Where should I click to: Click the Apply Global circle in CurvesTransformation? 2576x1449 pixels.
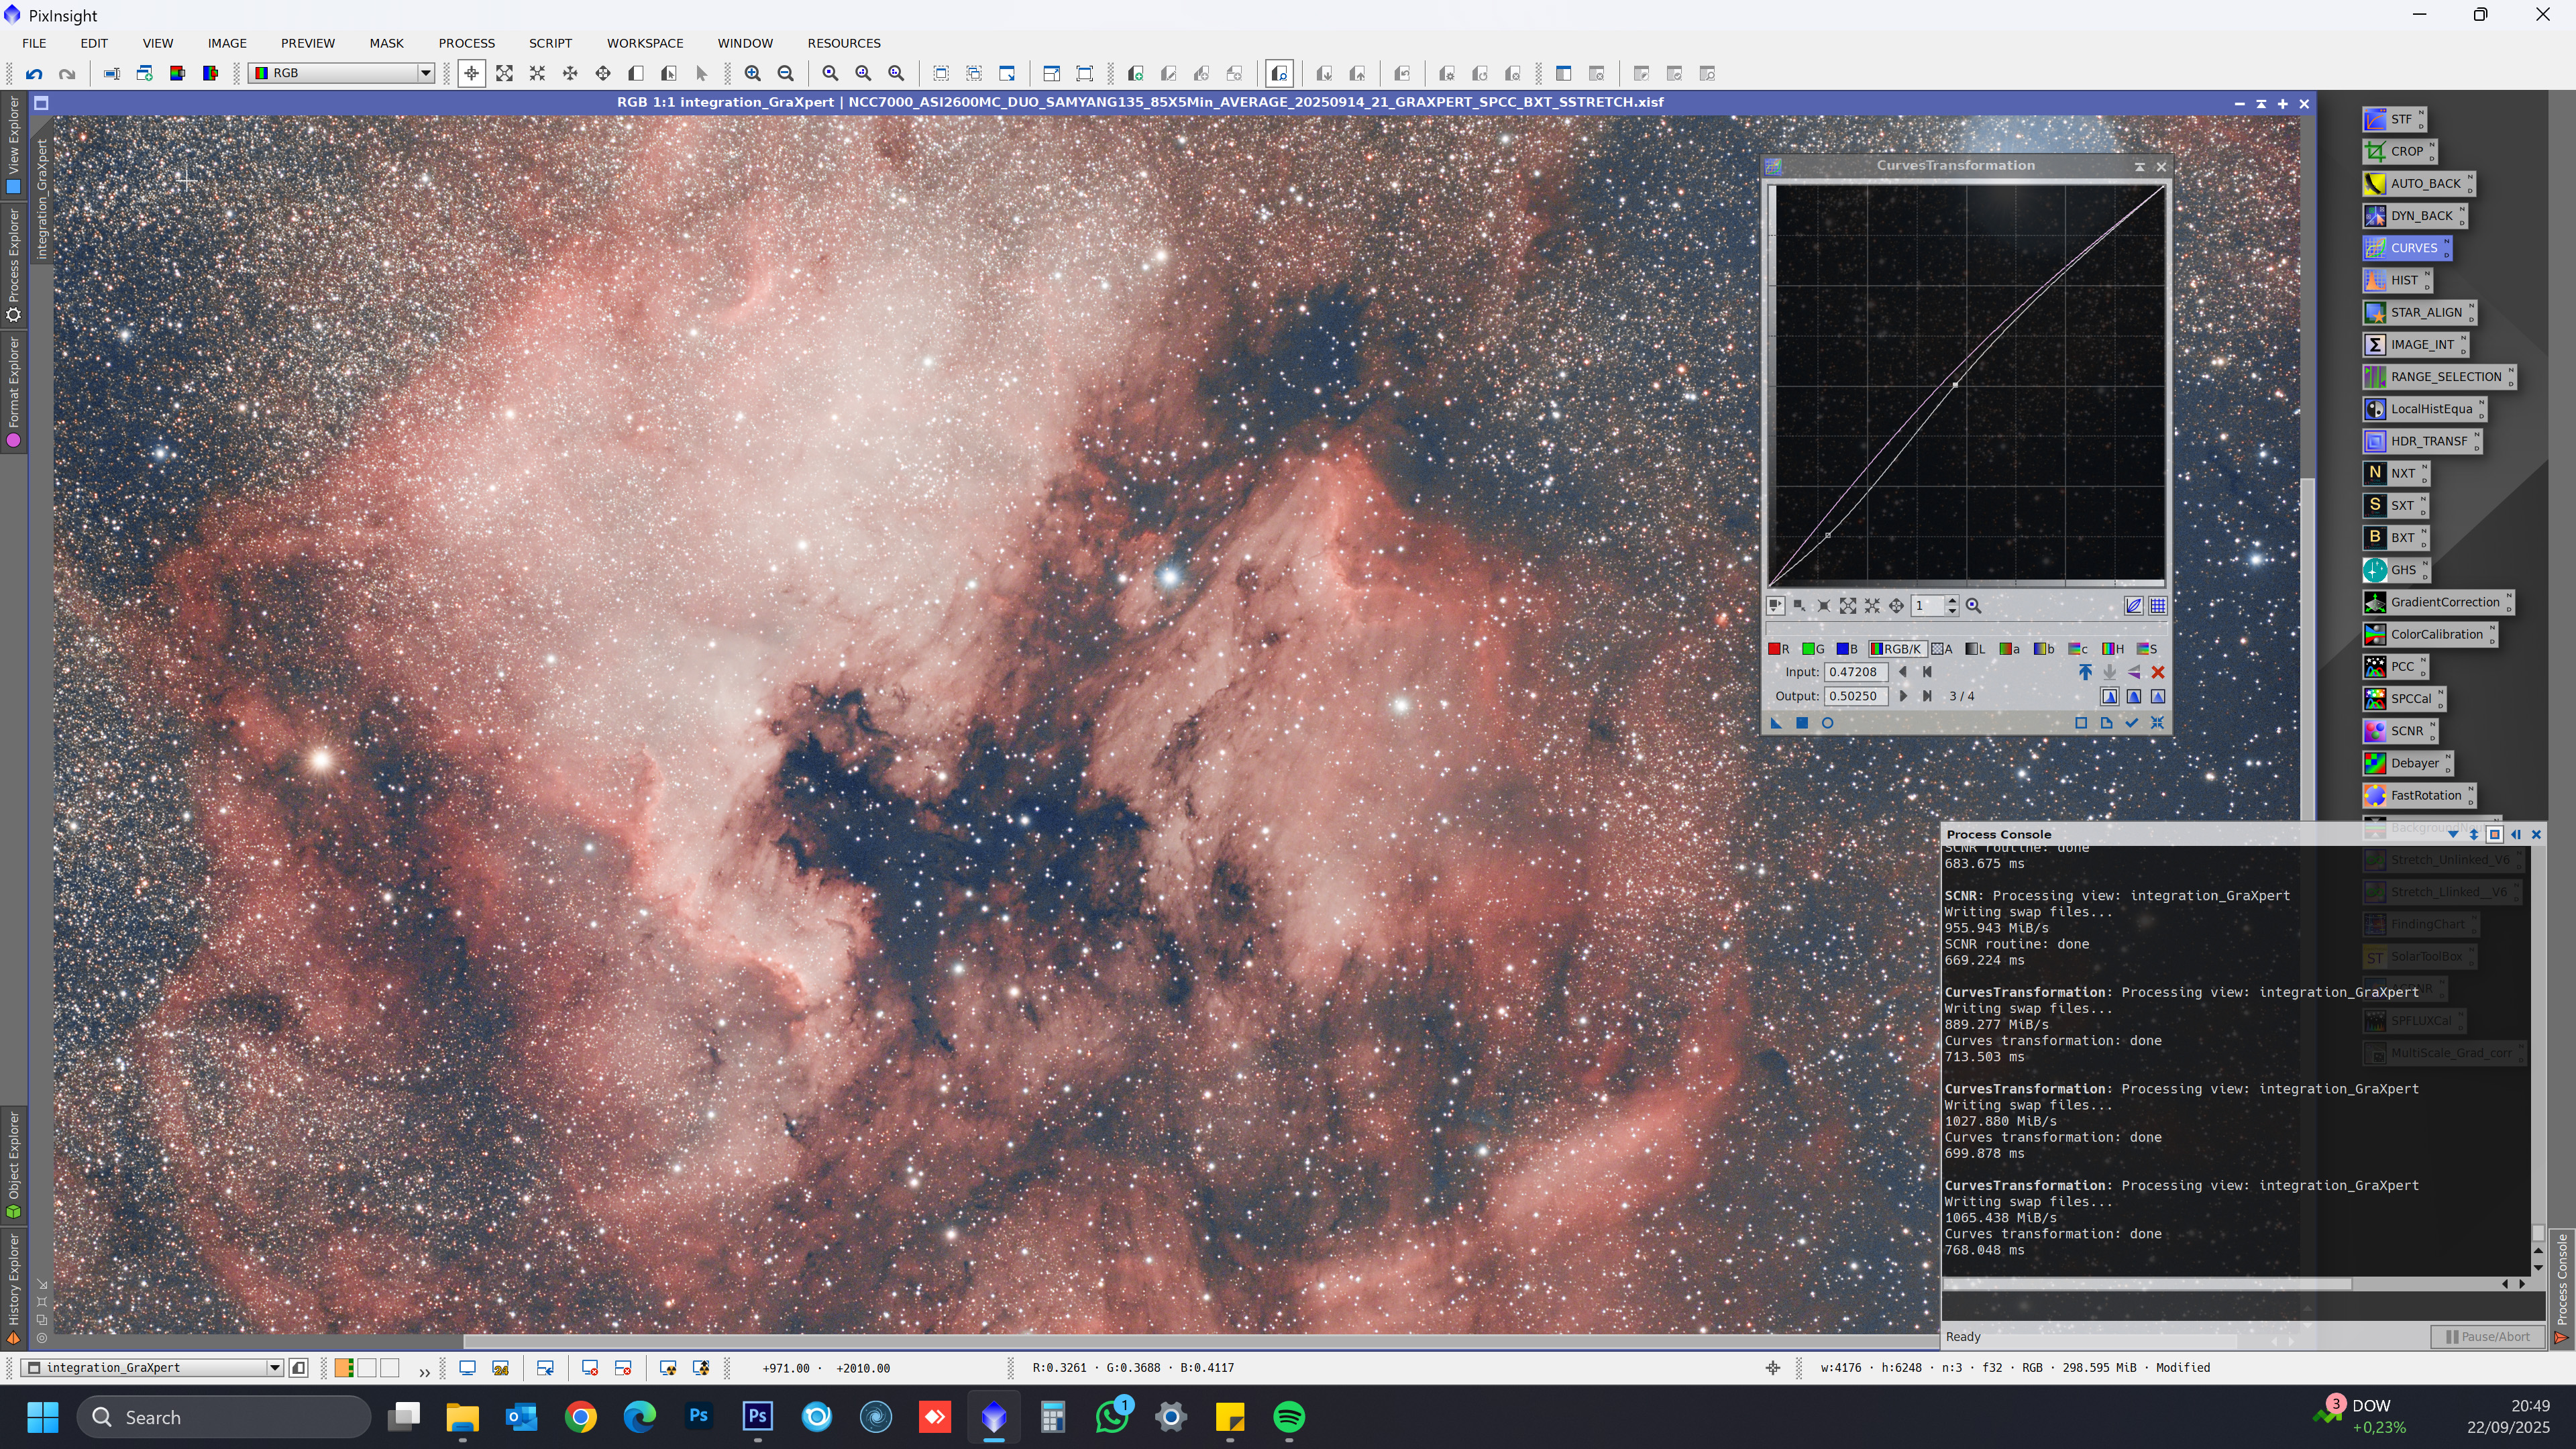coord(1827,723)
